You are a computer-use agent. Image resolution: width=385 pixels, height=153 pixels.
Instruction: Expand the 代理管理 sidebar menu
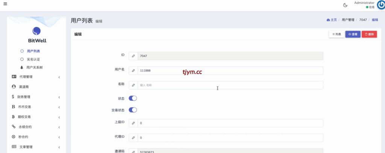coord(36,77)
